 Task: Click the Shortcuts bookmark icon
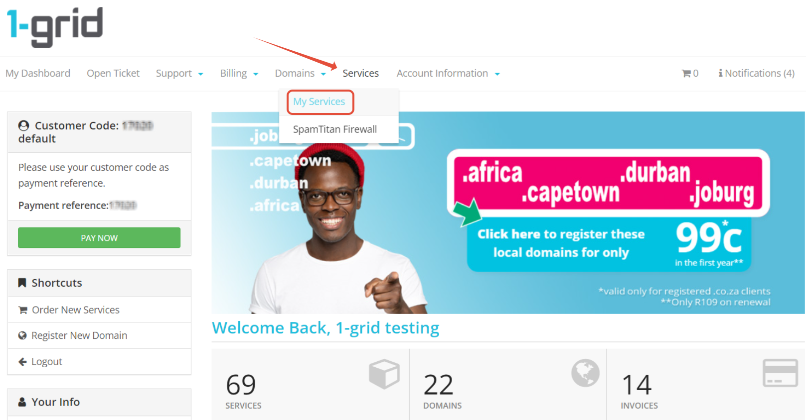pos(22,283)
